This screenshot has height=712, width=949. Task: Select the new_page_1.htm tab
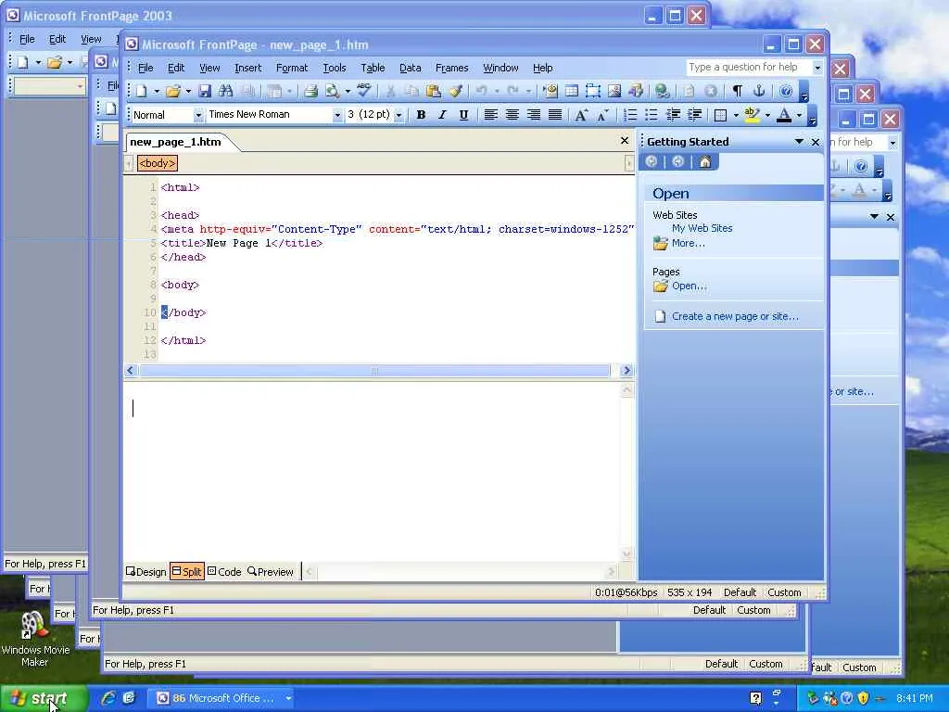tap(175, 142)
